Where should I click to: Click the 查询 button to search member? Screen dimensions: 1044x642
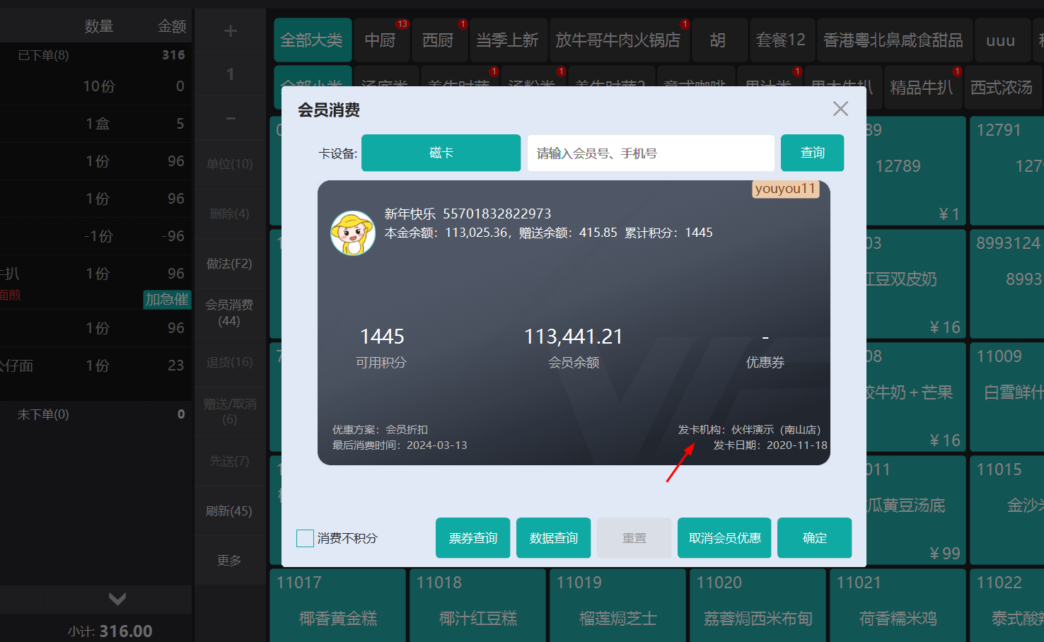(811, 153)
